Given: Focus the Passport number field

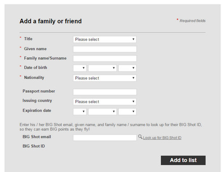Looking at the screenshot, I should (105, 92).
